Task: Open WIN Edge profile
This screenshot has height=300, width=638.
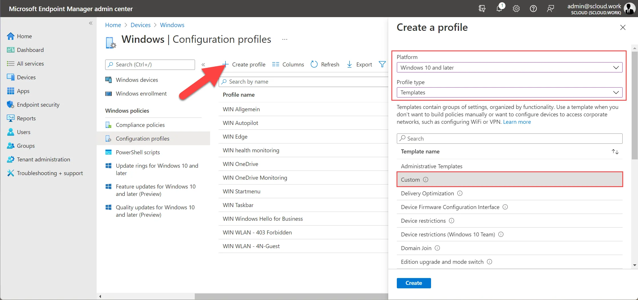Action: pyautogui.click(x=235, y=137)
